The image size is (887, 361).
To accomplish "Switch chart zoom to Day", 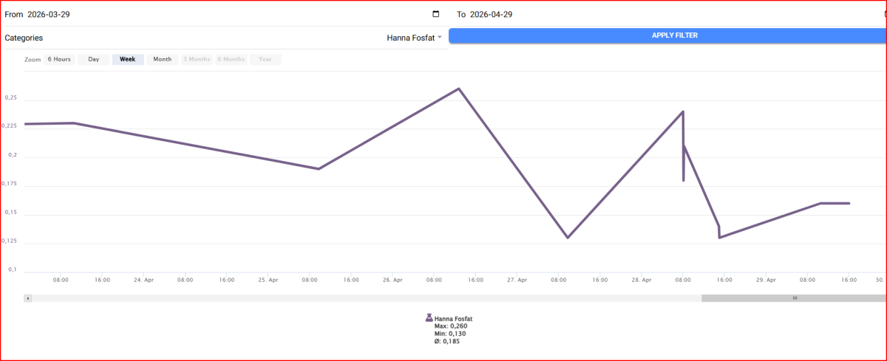I will [x=94, y=60].
